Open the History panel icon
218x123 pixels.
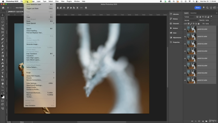pyautogui.click(x=171, y=19)
